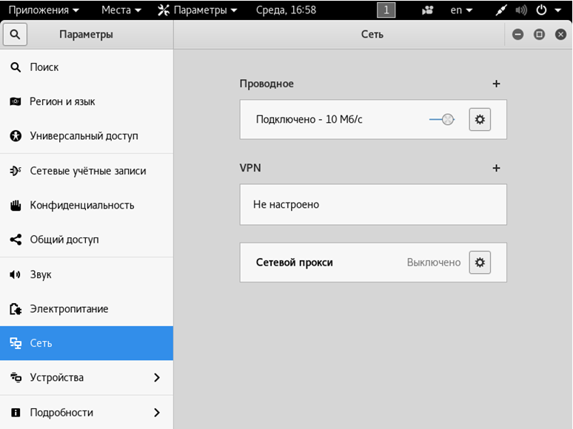Open the Параметры application menu
The width and height of the screenshot is (573, 429).
[x=197, y=10]
